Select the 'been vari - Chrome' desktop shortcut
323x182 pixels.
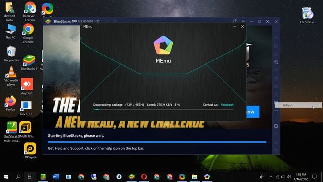coord(30,11)
